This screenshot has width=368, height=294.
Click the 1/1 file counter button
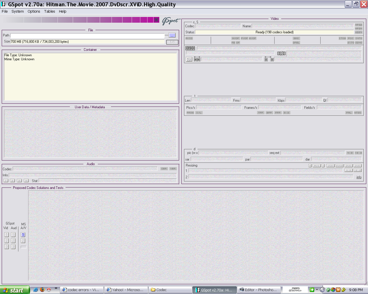point(172,42)
